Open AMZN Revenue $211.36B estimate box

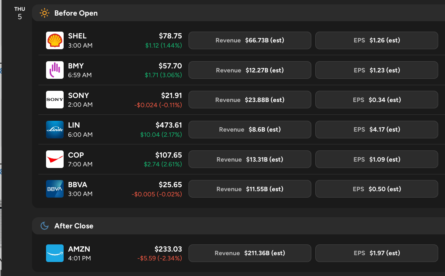(x=250, y=253)
